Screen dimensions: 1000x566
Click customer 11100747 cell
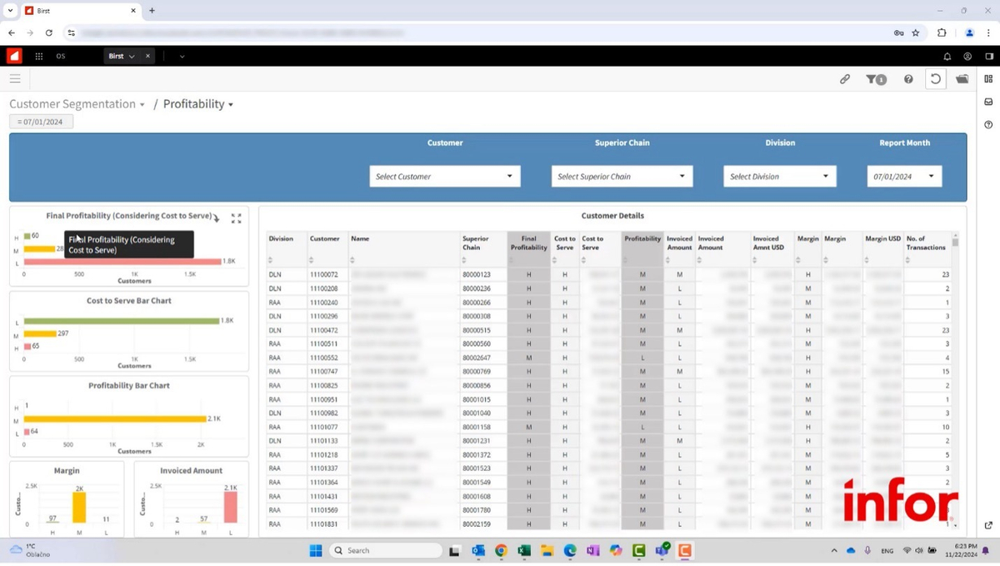(x=324, y=372)
